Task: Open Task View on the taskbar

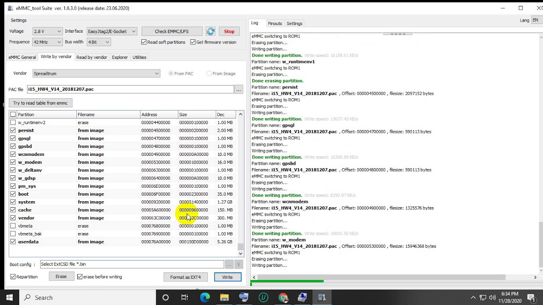Action: [185, 298]
